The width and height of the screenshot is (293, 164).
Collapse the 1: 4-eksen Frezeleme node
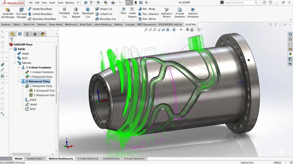19,68
